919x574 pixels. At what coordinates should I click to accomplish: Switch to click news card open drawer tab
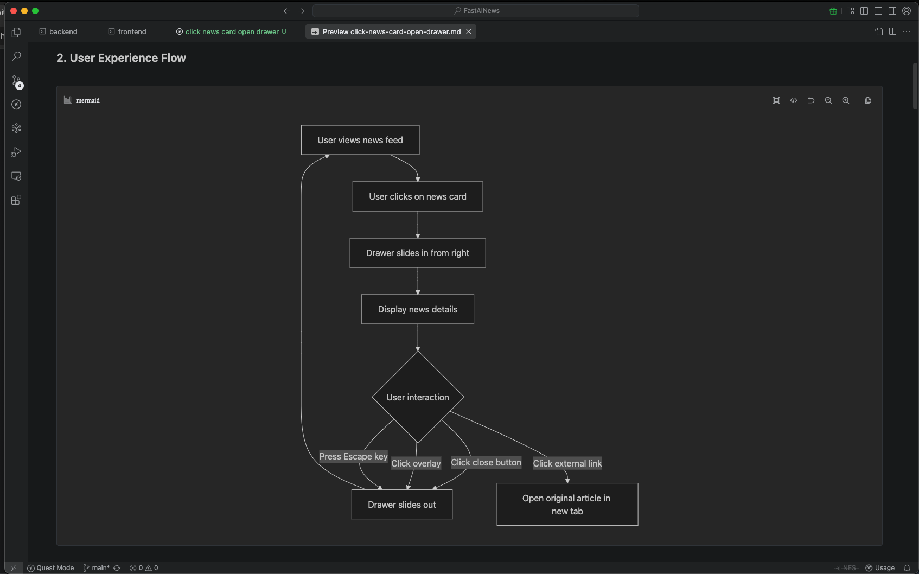232,31
